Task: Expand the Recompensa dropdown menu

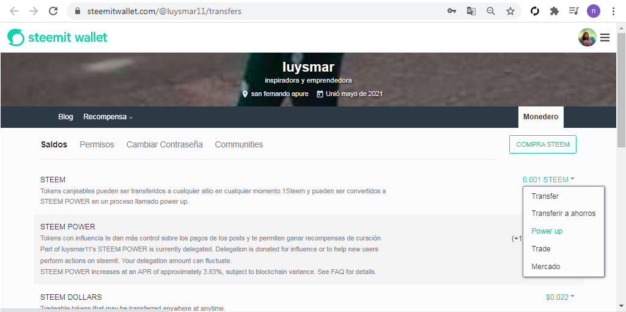Action: pyautogui.click(x=108, y=117)
